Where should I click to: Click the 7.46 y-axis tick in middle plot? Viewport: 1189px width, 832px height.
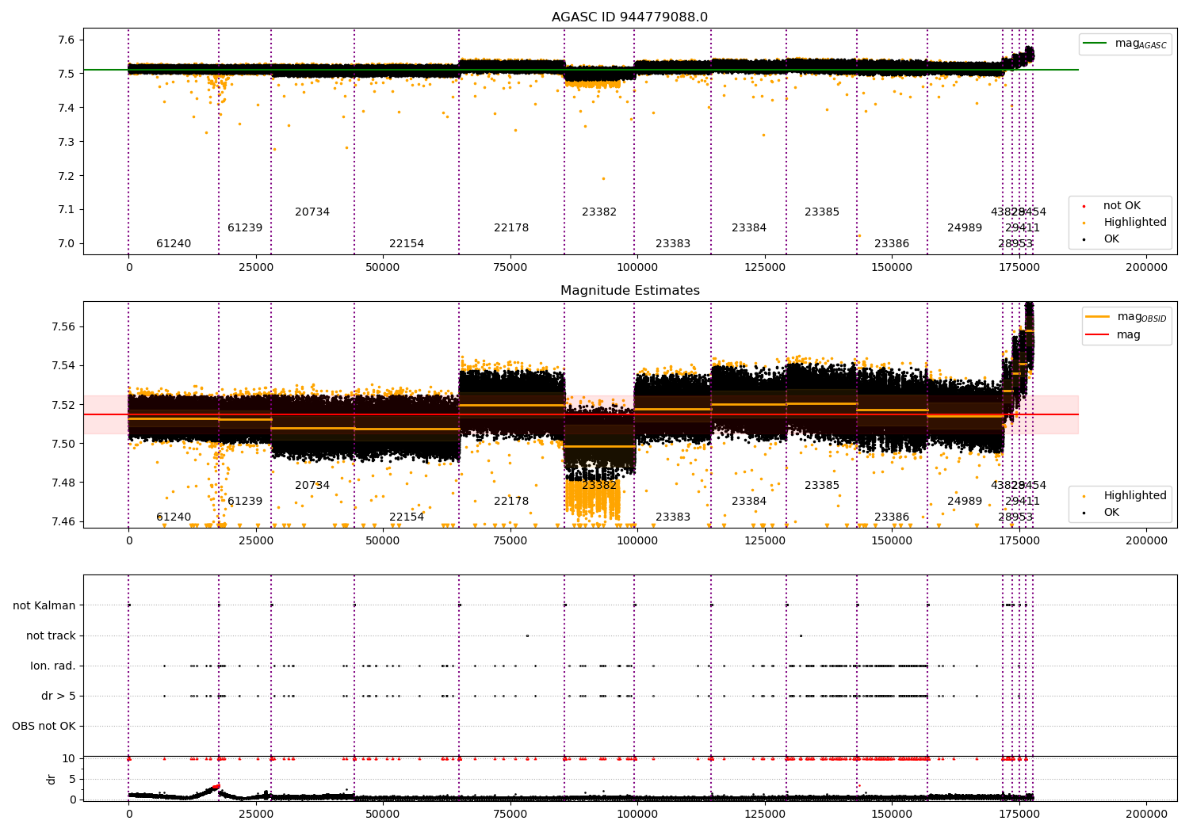63,521
